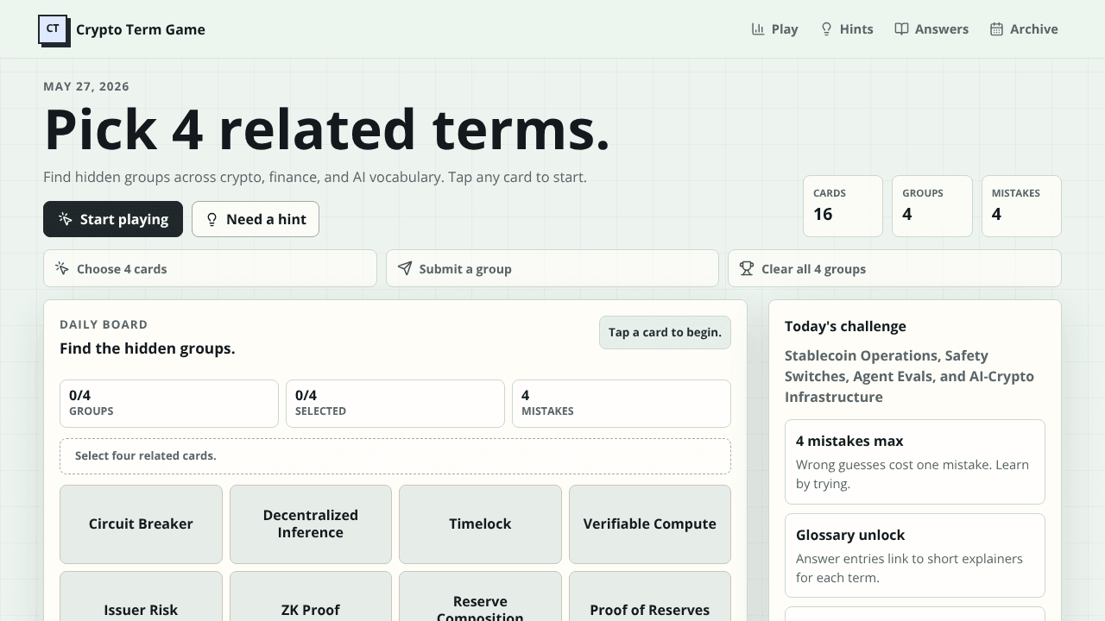Click the Crypto Term Game title link

pyautogui.click(x=141, y=29)
